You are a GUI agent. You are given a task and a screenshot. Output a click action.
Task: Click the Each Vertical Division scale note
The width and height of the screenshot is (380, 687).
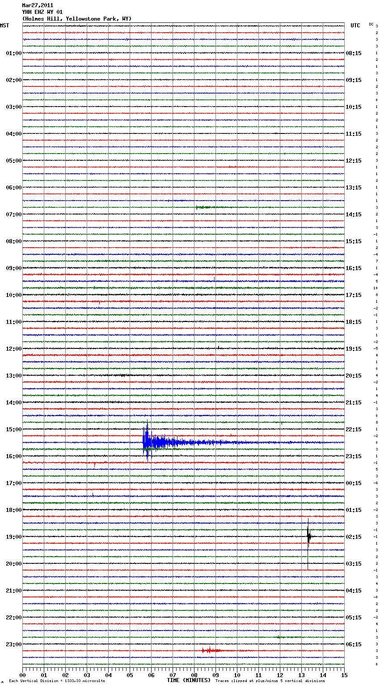57,681
